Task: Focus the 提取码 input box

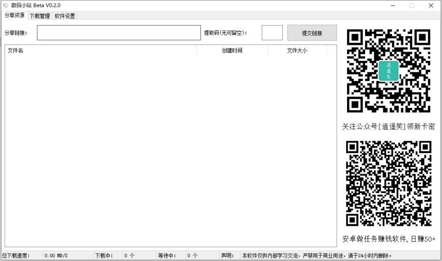Action: pos(272,33)
